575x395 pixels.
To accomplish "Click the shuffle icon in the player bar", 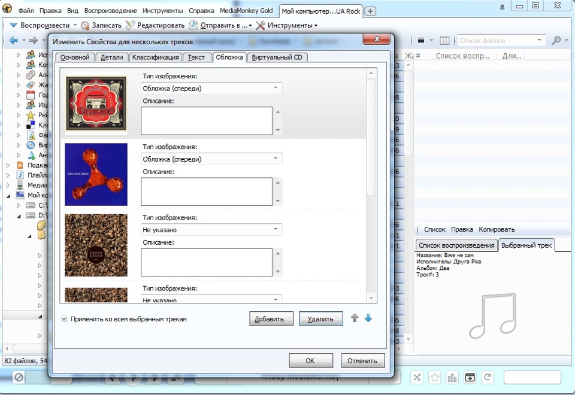I will tap(417, 378).
